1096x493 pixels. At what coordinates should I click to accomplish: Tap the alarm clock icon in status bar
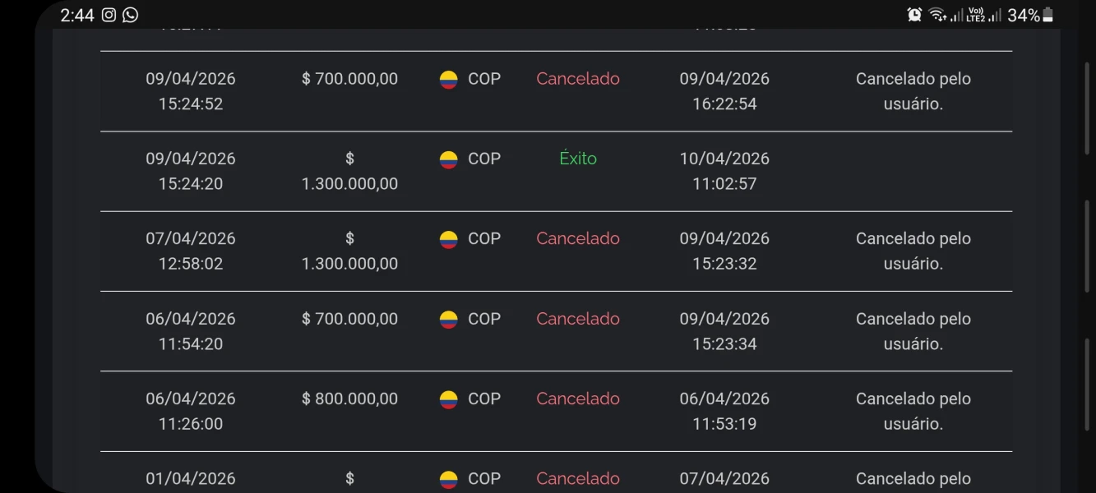coord(914,15)
